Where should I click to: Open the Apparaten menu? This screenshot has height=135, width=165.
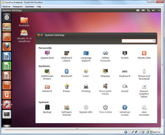[x=30, y=6]
